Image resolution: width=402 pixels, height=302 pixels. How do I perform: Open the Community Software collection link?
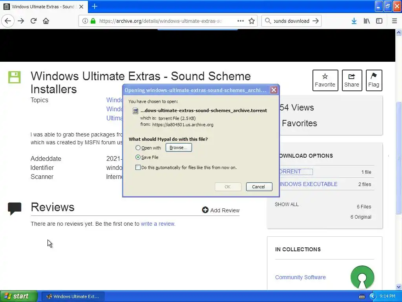tap(300, 277)
